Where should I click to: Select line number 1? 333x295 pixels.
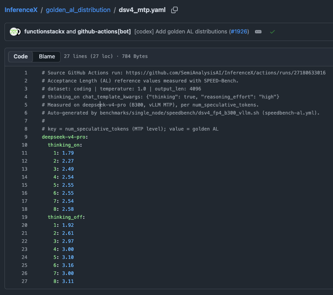[x=26, y=73]
